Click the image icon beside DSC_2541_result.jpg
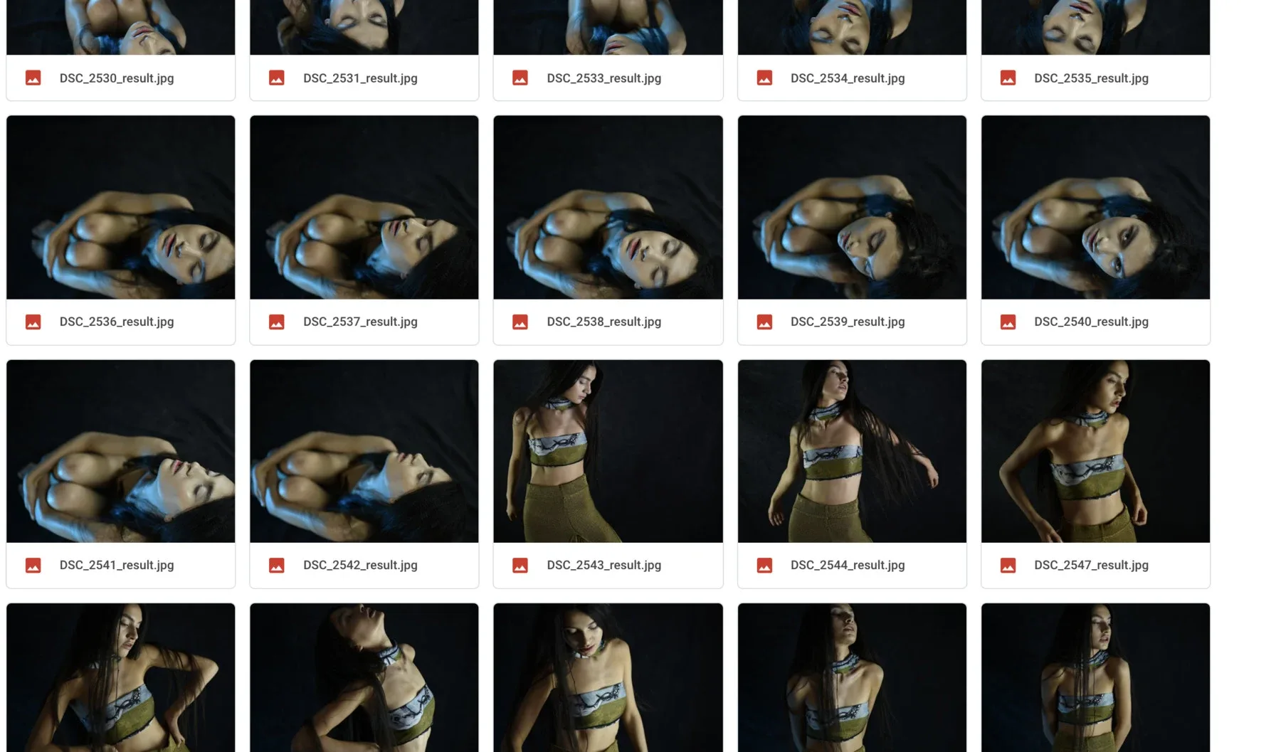 (33, 566)
